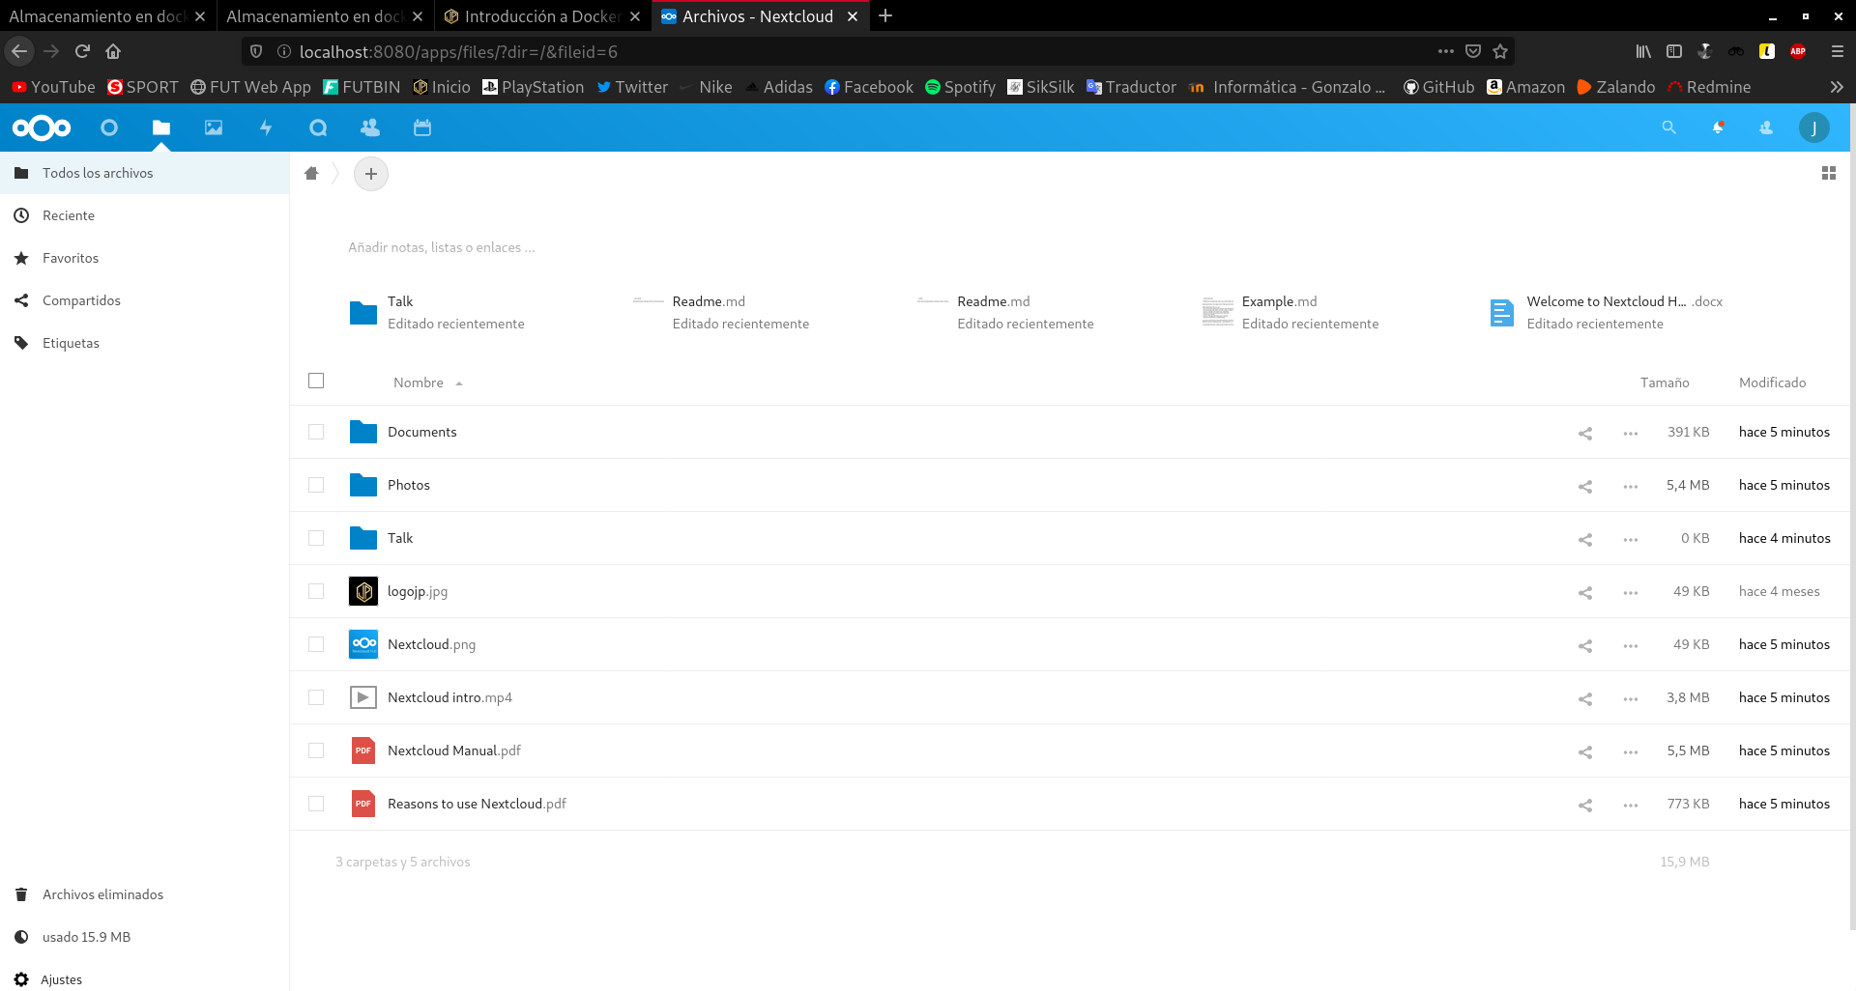Open Todos los archivos in sidebar
This screenshot has width=1856, height=991.
click(144, 173)
